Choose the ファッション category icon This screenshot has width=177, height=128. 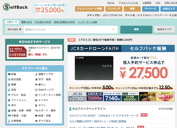[x=9, y=100]
